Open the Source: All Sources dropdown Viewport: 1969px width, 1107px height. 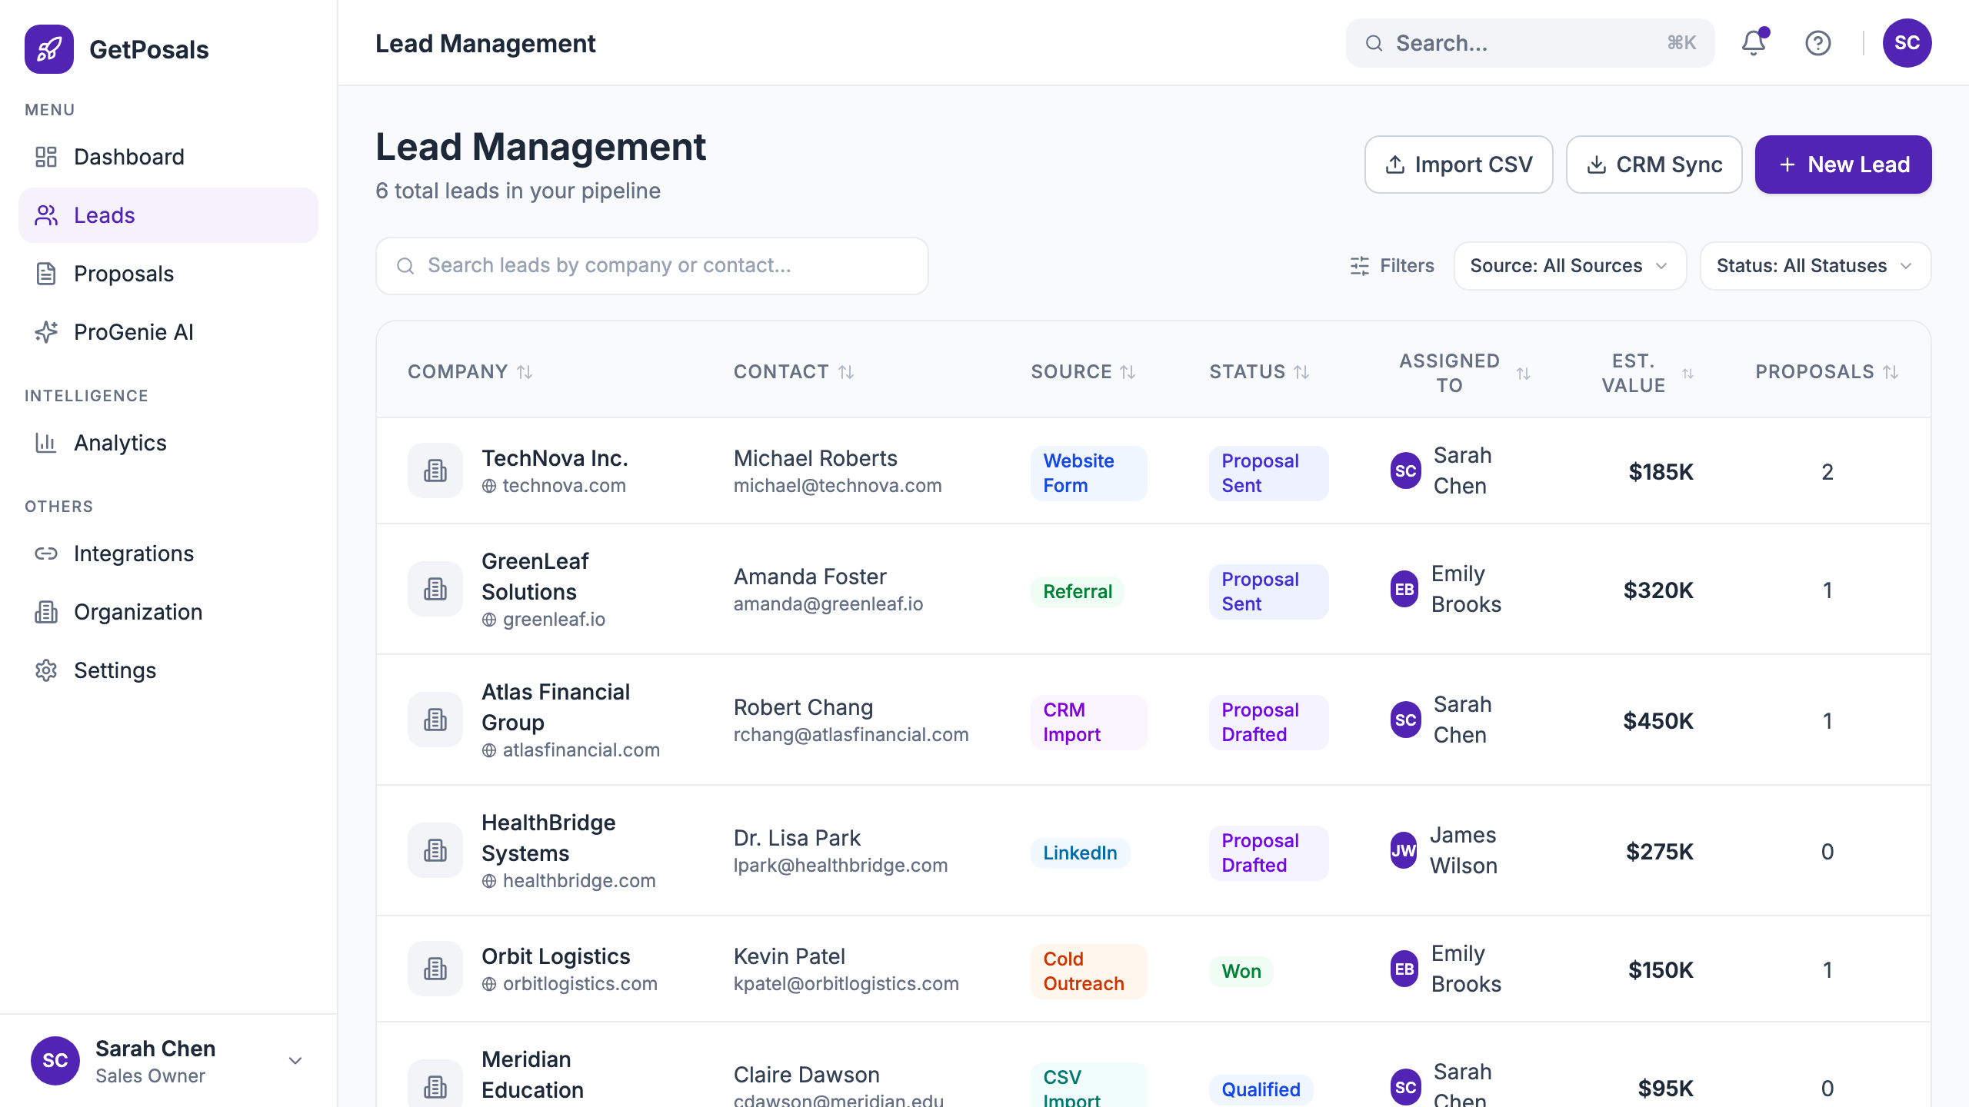(x=1570, y=266)
